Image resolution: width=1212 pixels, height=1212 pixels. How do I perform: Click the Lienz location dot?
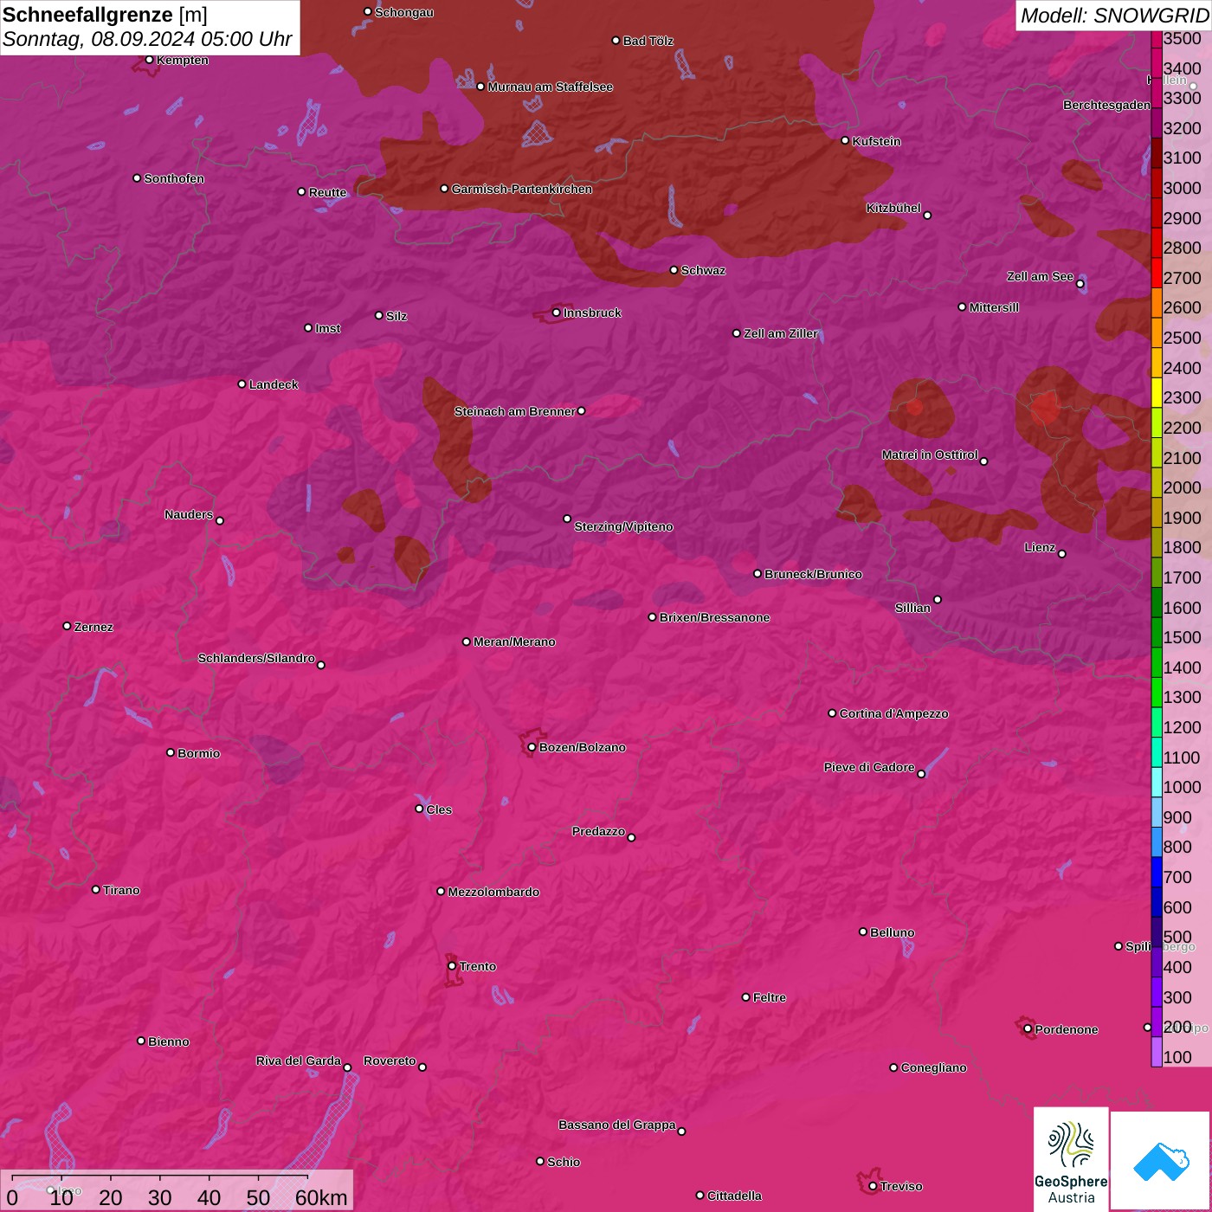click(x=1062, y=554)
